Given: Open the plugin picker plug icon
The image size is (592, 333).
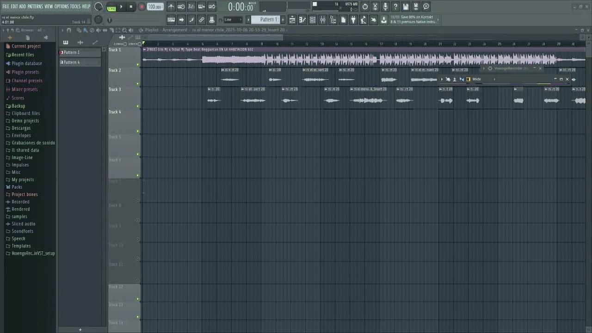Looking at the screenshot, I should click(x=353, y=19).
